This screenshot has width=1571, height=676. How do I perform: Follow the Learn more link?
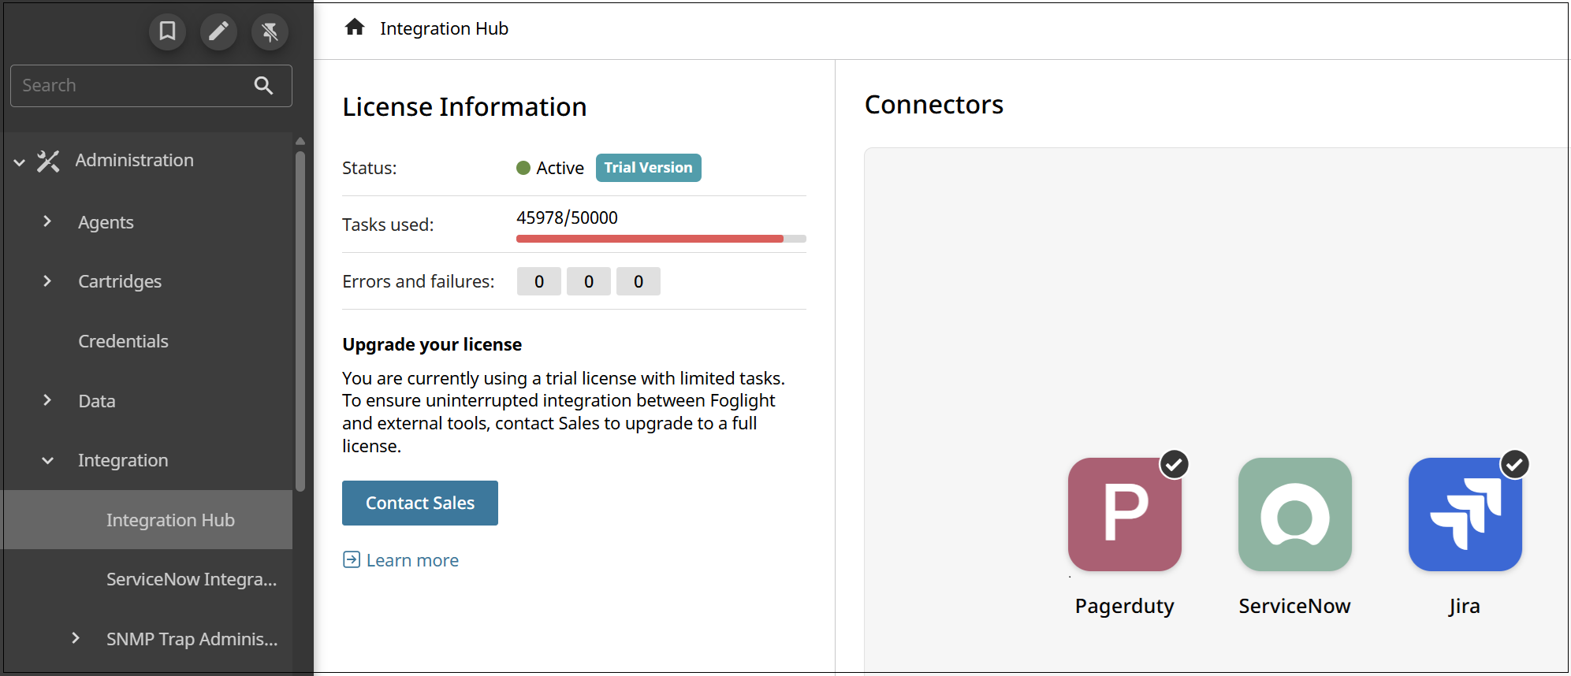(x=411, y=560)
